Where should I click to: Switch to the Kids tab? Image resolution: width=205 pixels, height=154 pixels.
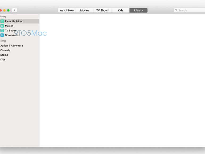[x=120, y=10]
